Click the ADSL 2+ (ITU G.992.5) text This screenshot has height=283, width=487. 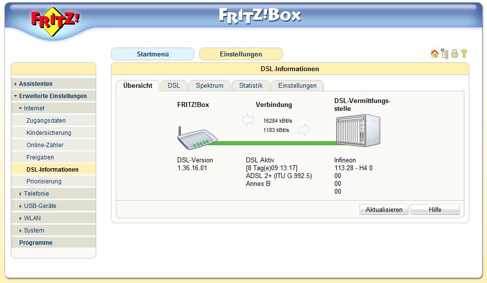[x=278, y=176]
